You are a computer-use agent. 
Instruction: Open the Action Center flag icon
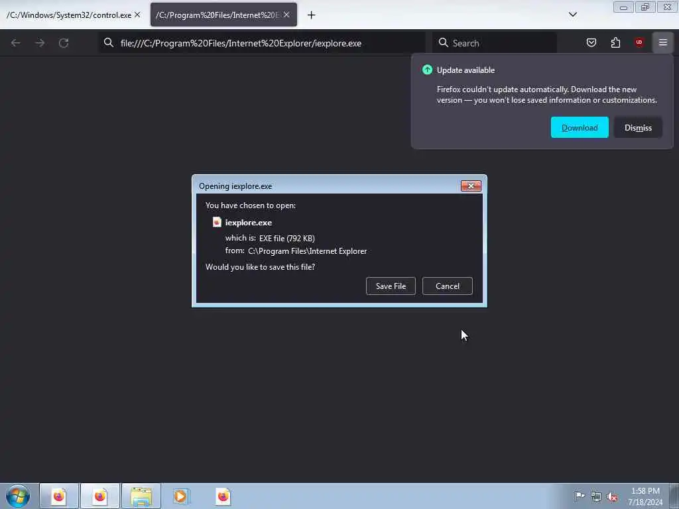[x=580, y=496]
